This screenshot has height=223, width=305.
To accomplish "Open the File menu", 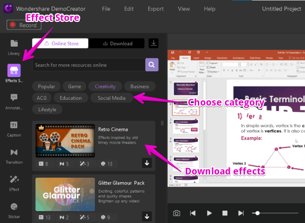I will point(106,9).
